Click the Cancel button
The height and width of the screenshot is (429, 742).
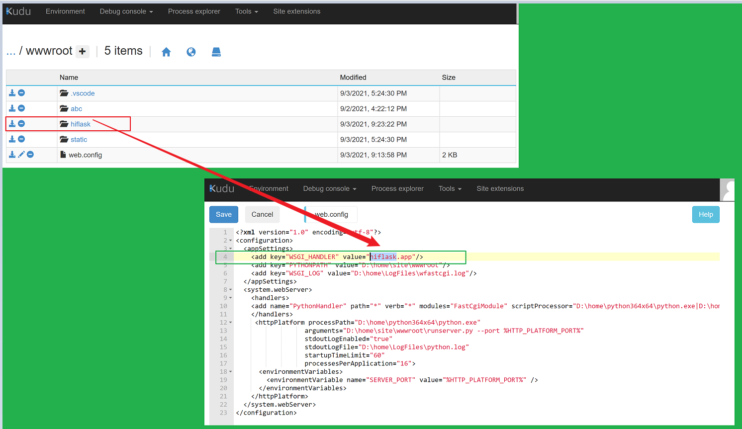pyautogui.click(x=262, y=214)
